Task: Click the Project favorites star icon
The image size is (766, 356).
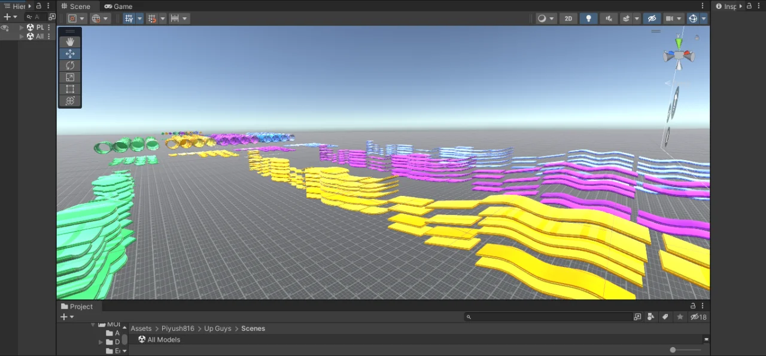Action: click(x=680, y=317)
